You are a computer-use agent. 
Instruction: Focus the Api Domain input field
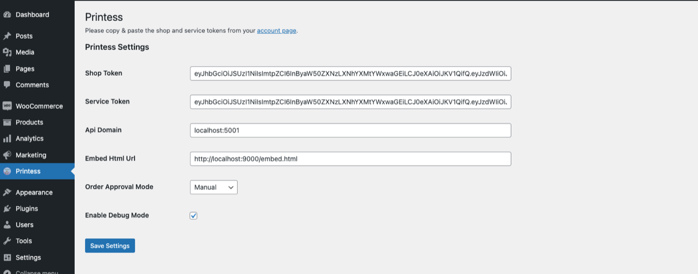[351, 130]
